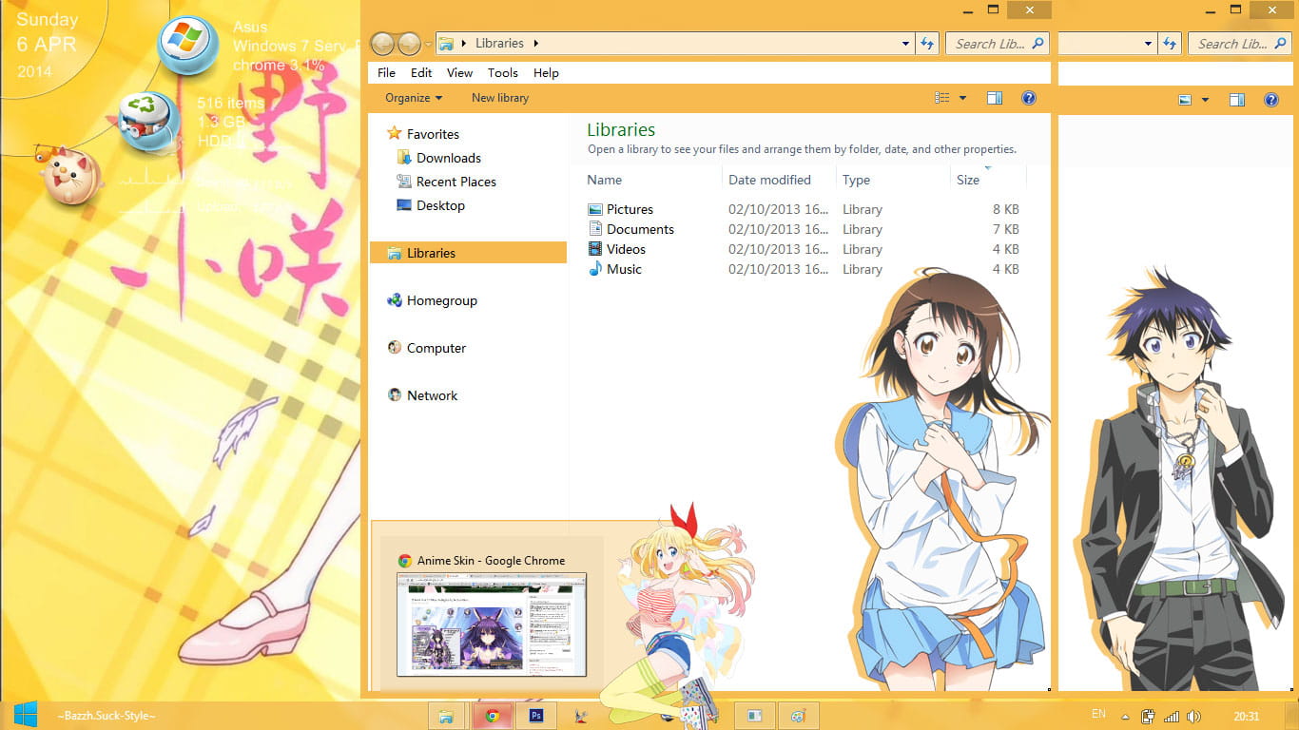Toggle preview pane in the background right window
Image resolution: width=1299 pixels, height=730 pixels.
point(1237,100)
